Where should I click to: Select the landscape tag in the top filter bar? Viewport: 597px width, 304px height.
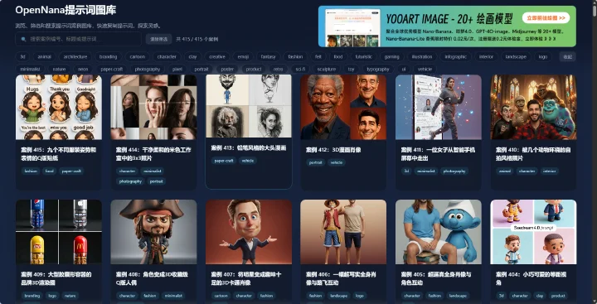[516, 56]
